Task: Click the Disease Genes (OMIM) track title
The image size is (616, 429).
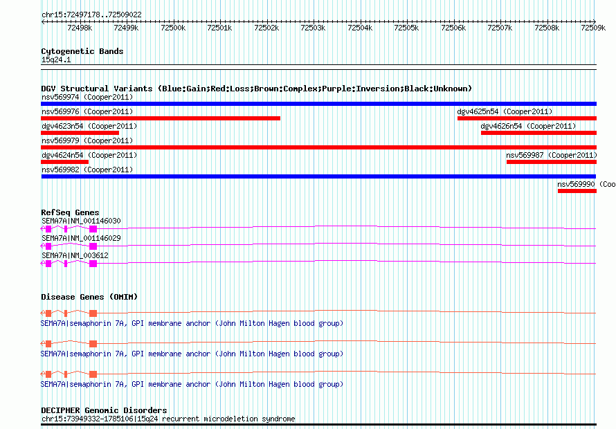Action: tap(89, 297)
